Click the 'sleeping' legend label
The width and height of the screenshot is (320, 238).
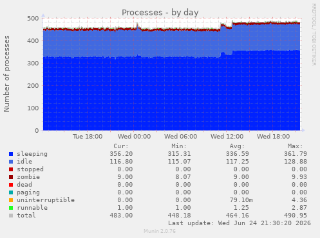32,154
